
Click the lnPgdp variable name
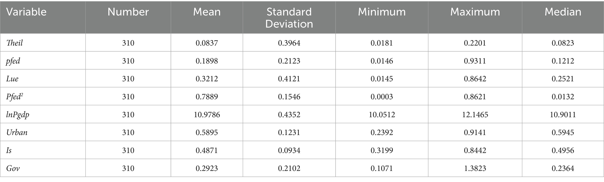(18, 115)
